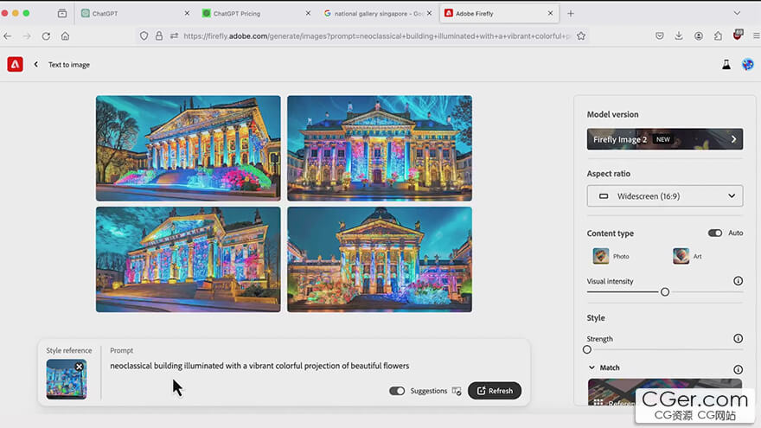Close the ChatGPT Pricing tab

click(x=308, y=14)
